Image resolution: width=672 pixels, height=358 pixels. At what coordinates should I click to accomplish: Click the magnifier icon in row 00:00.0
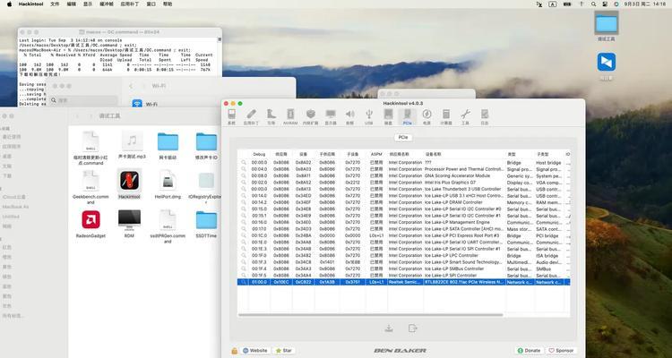click(x=244, y=163)
